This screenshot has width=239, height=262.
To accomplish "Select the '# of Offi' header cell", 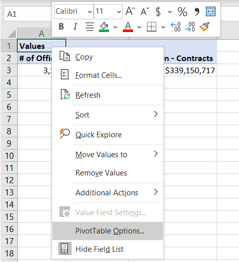I will click(x=35, y=58).
